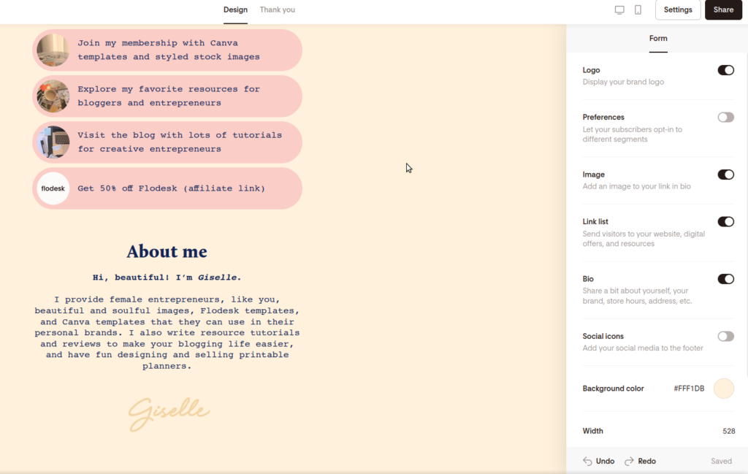This screenshot has width=748, height=474.
Task: Disable the Bio toggle
Action: point(725,279)
